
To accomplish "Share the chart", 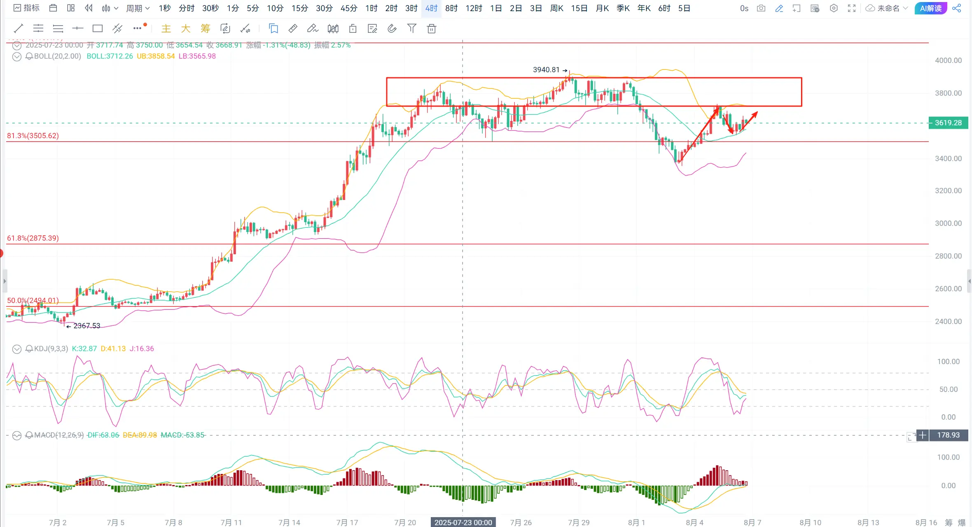I will tap(957, 8).
